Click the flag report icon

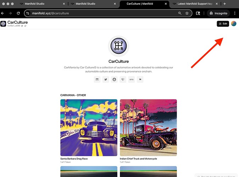point(140,79)
